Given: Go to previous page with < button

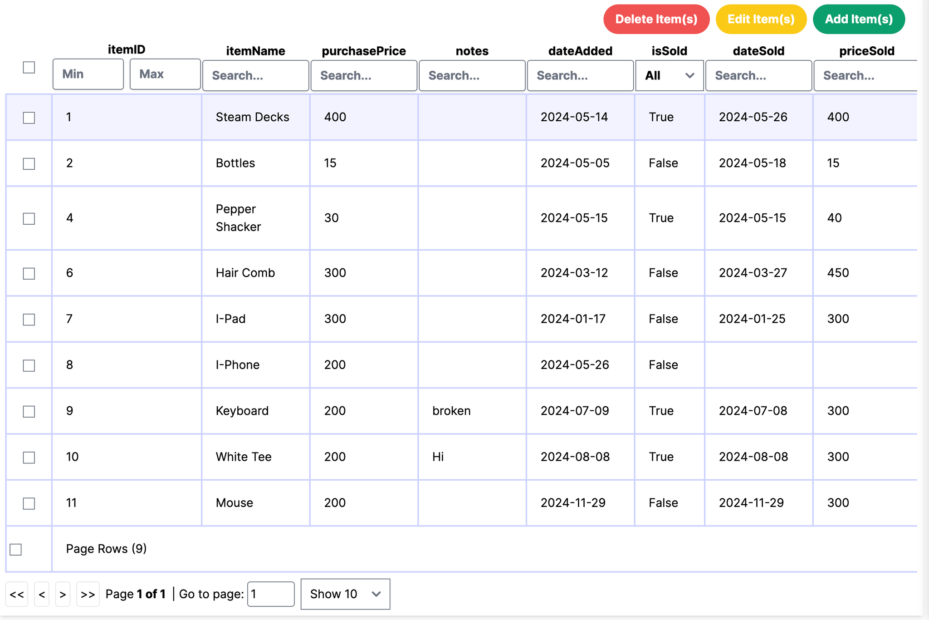Looking at the screenshot, I should 42,594.
